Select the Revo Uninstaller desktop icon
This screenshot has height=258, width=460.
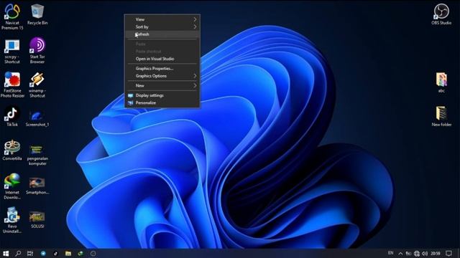pos(12,220)
